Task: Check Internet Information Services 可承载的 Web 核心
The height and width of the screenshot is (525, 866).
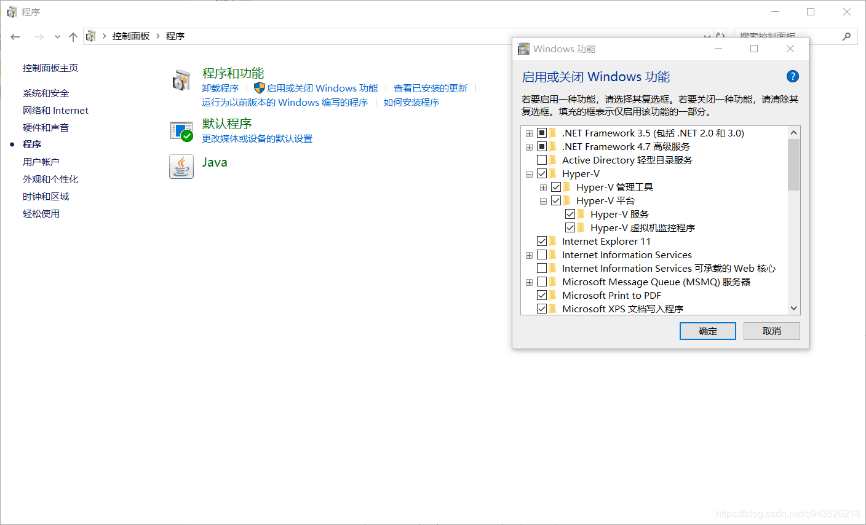Action: (542, 268)
